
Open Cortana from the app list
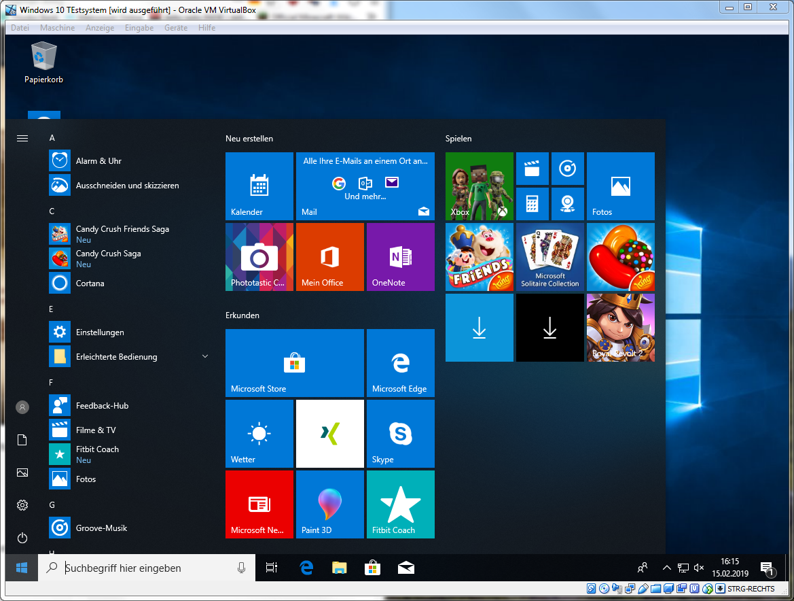[x=90, y=284]
